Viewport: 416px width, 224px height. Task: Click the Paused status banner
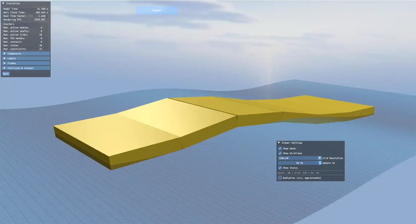[x=157, y=10]
